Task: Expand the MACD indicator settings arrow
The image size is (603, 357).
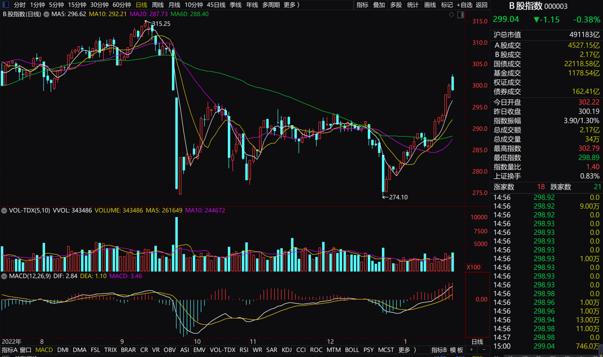Action: click(4, 276)
